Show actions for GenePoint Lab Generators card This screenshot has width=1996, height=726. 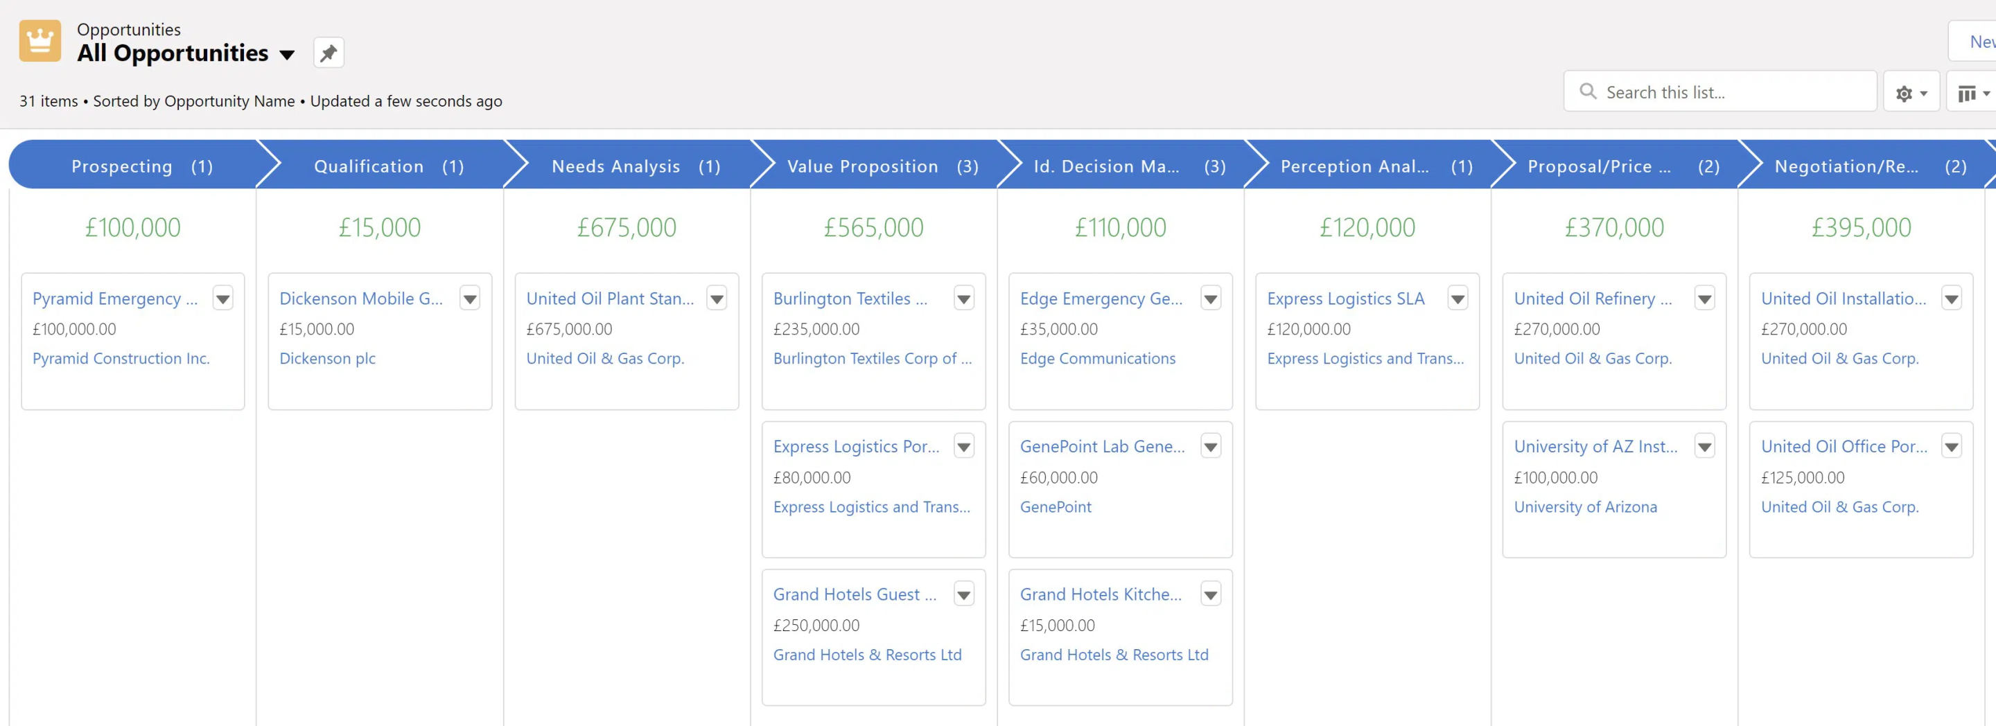pos(1209,446)
